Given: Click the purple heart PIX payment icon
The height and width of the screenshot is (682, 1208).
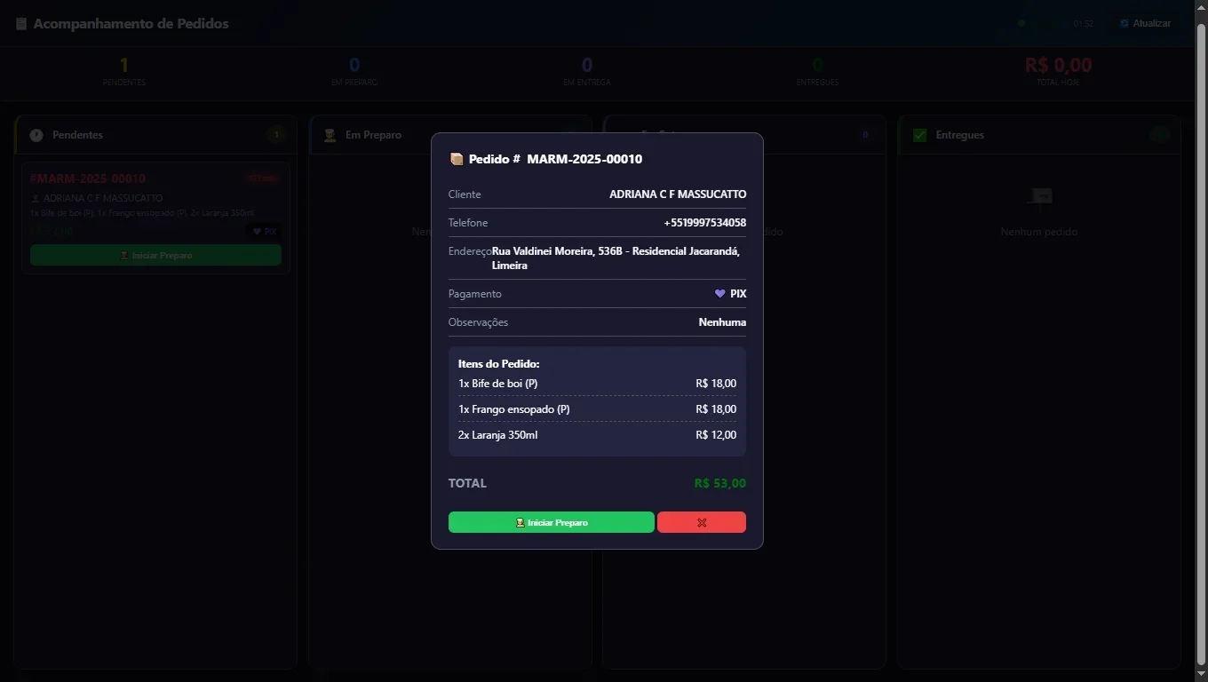Looking at the screenshot, I should (719, 294).
